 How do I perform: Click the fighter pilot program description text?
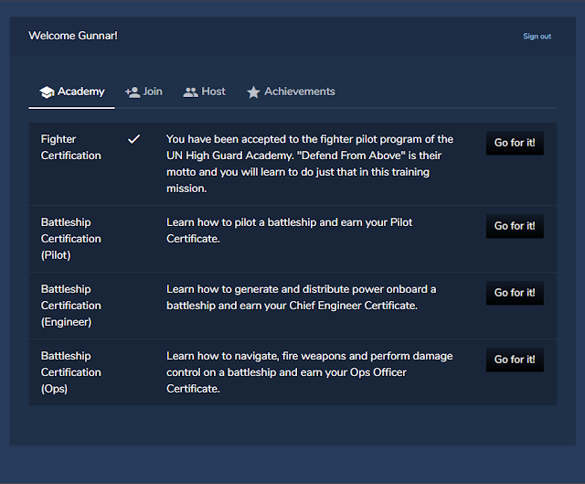pos(310,164)
